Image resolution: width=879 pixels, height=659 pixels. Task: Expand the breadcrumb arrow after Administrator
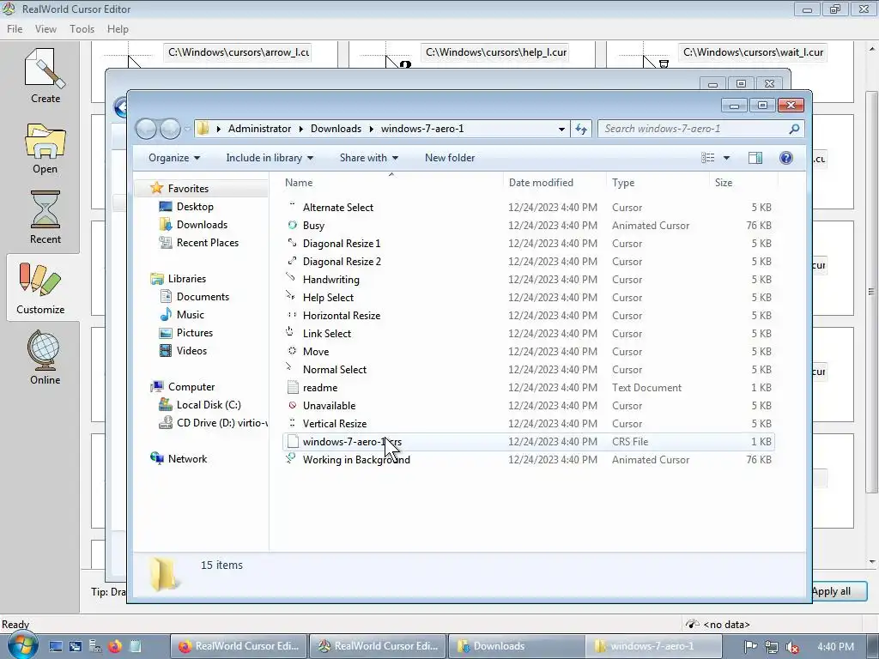[x=301, y=129]
